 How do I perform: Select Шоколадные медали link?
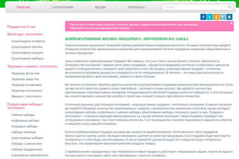click(27, 53)
